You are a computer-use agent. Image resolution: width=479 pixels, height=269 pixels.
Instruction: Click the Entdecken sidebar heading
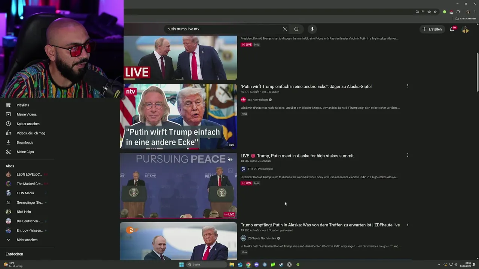tap(14, 254)
